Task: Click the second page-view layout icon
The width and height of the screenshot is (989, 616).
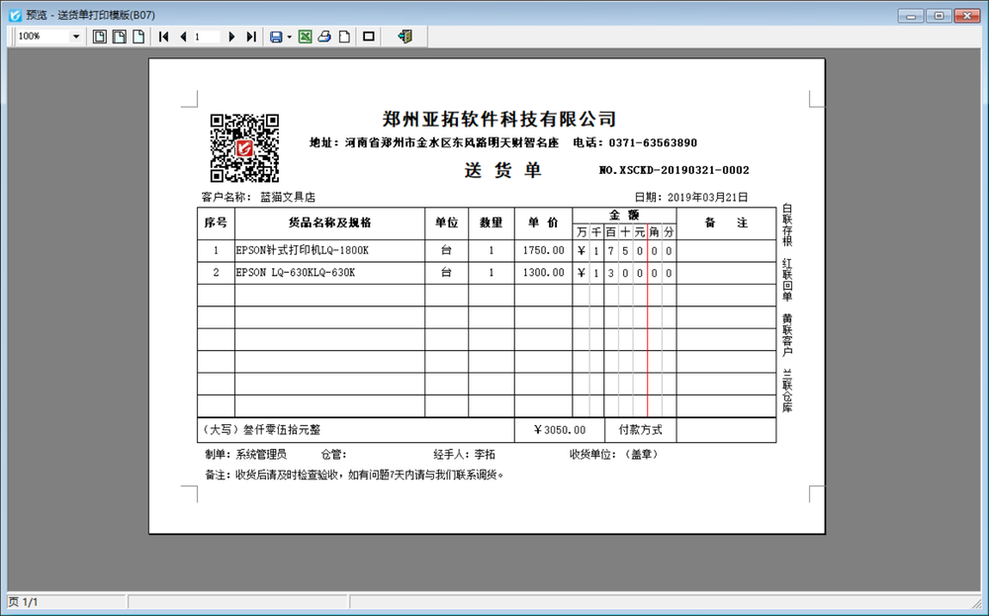Action: (x=119, y=37)
